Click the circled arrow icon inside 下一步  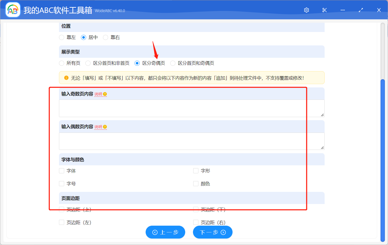pyautogui.click(x=223, y=232)
